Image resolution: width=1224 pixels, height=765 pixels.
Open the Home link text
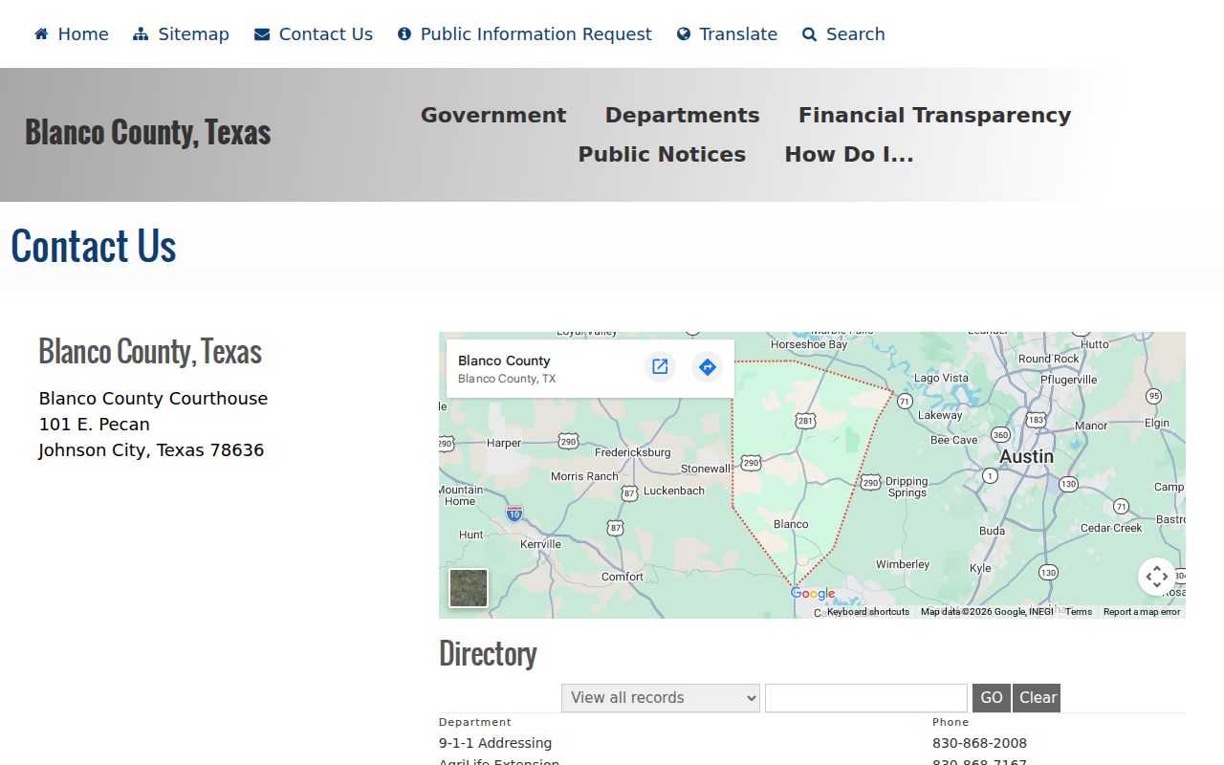point(83,34)
